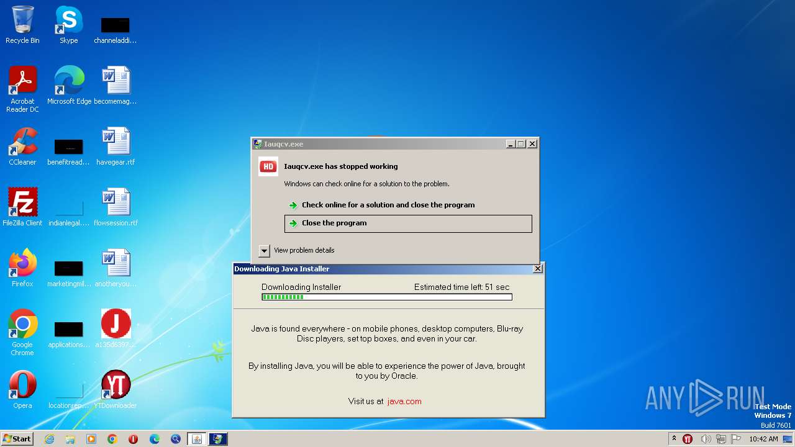
Task: Select the anotheryou Word document icon
Action: [x=116, y=268]
